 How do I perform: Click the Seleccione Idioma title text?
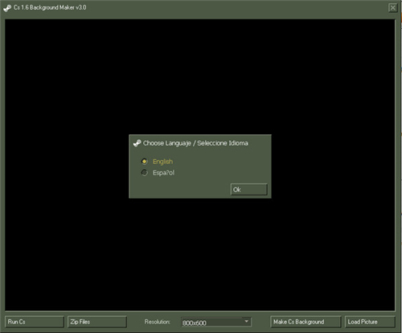click(x=223, y=143)
